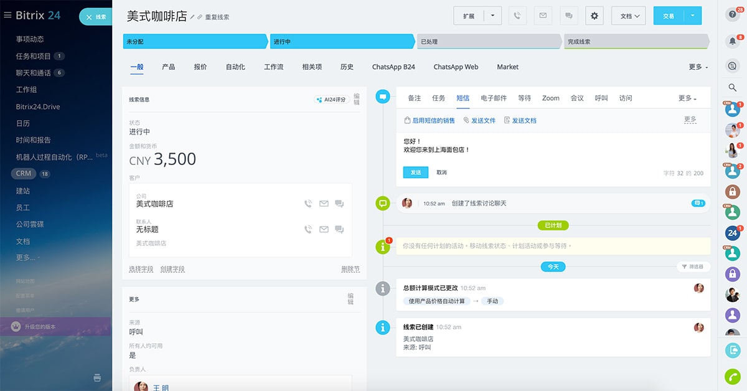Click the 交易 button
This screenshot has width=747, height=391.
[x=669, y=16]
